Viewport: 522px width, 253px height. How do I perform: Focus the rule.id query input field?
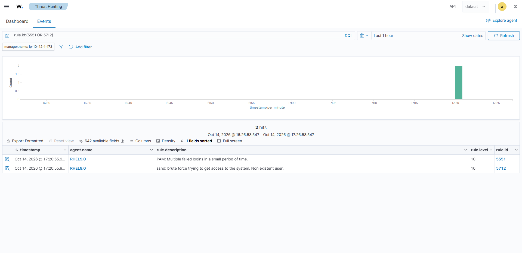tap(177, 35)
